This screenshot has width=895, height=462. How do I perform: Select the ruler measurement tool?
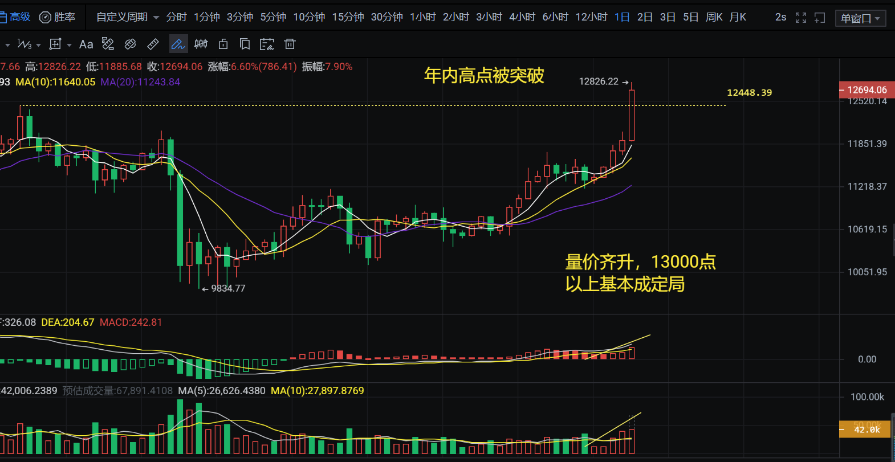click(x=153, y=44)
